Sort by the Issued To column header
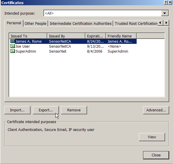 [x=28, y=36]
